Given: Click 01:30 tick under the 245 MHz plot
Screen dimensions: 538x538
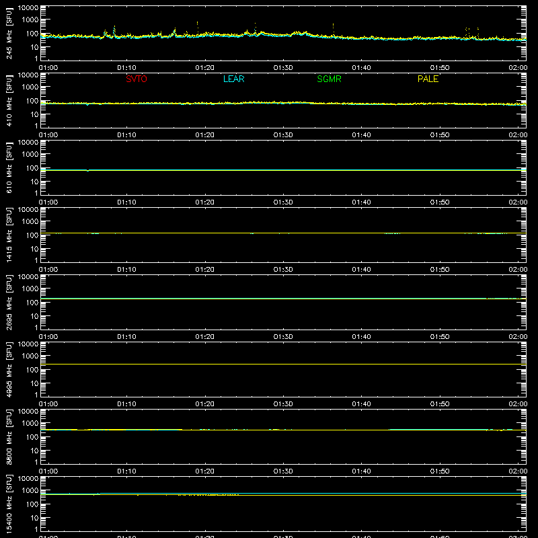Looking at the screenshot, I should [x=283, y=68].
